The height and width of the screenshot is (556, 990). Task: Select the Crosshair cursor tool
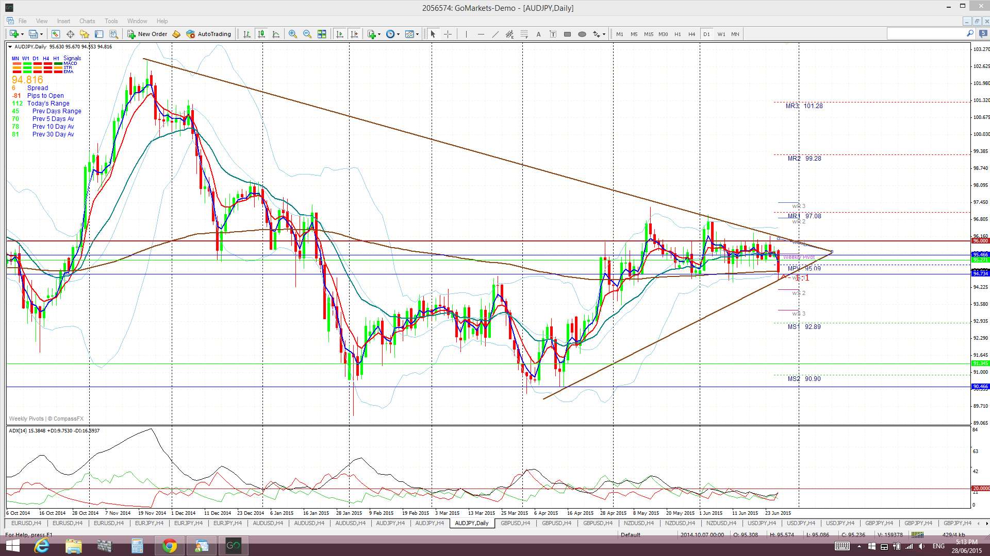448,34
